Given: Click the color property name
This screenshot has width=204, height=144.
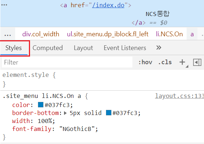Looking at the screenshot, I should coord(21,105).
